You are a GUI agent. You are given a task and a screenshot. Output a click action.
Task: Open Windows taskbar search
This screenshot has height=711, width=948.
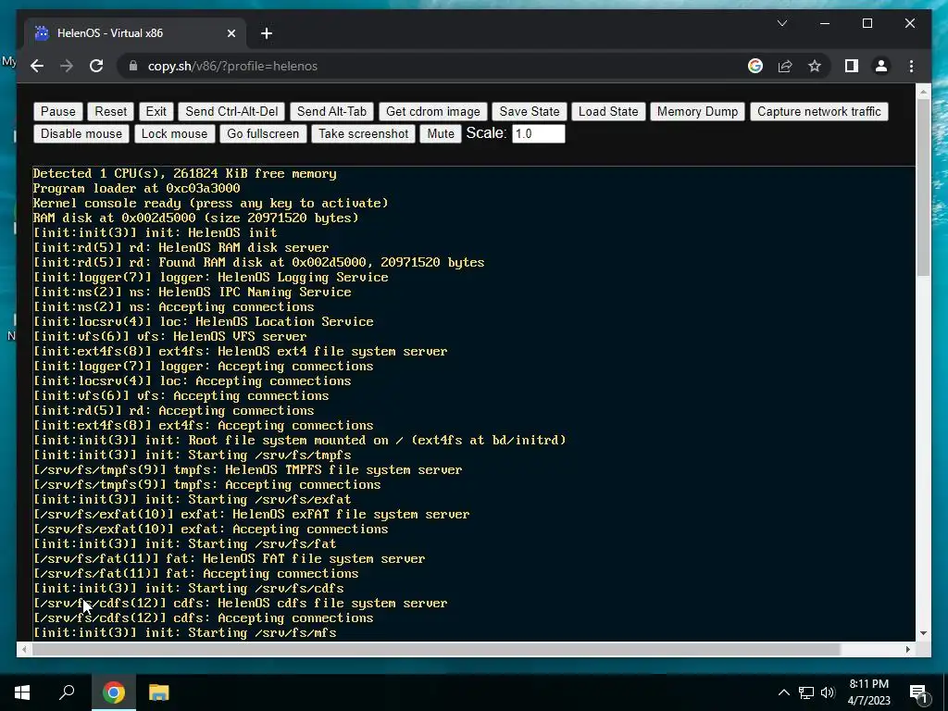tap(67, 692)
